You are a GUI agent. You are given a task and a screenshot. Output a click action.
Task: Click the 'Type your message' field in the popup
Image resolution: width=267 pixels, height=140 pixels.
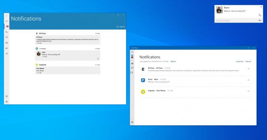[x=236, y=21]
